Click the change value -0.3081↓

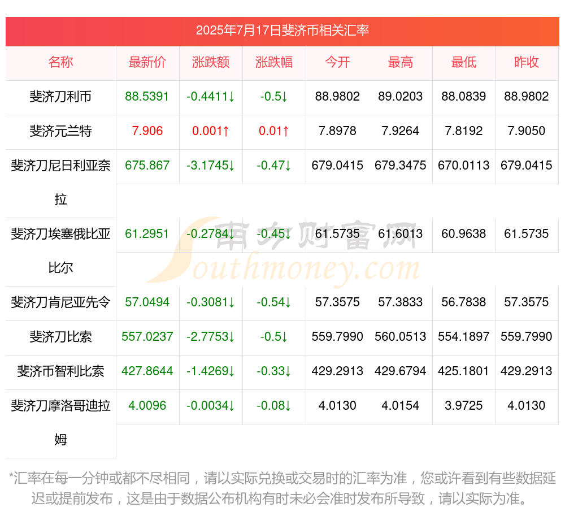(211, 302)
